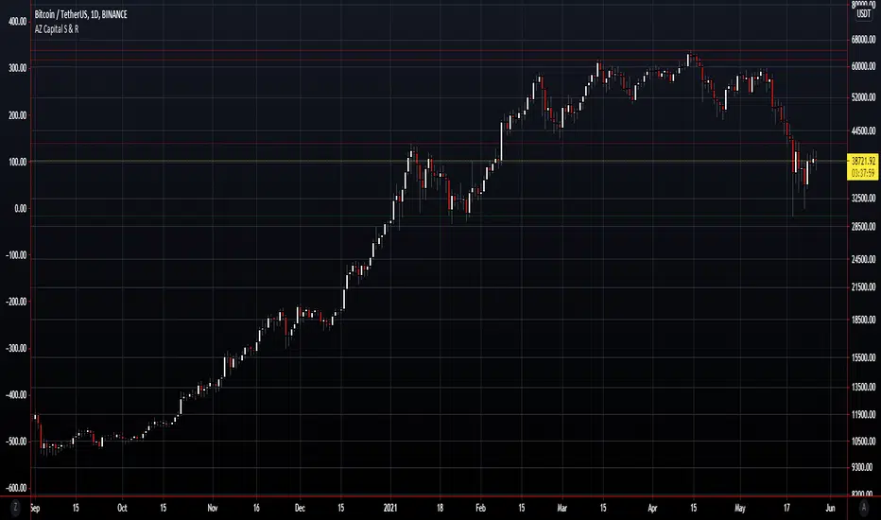Screen dimensions: 881x520
Task: Click the Sep label on the time axis
Action: [x=35, y=509]
